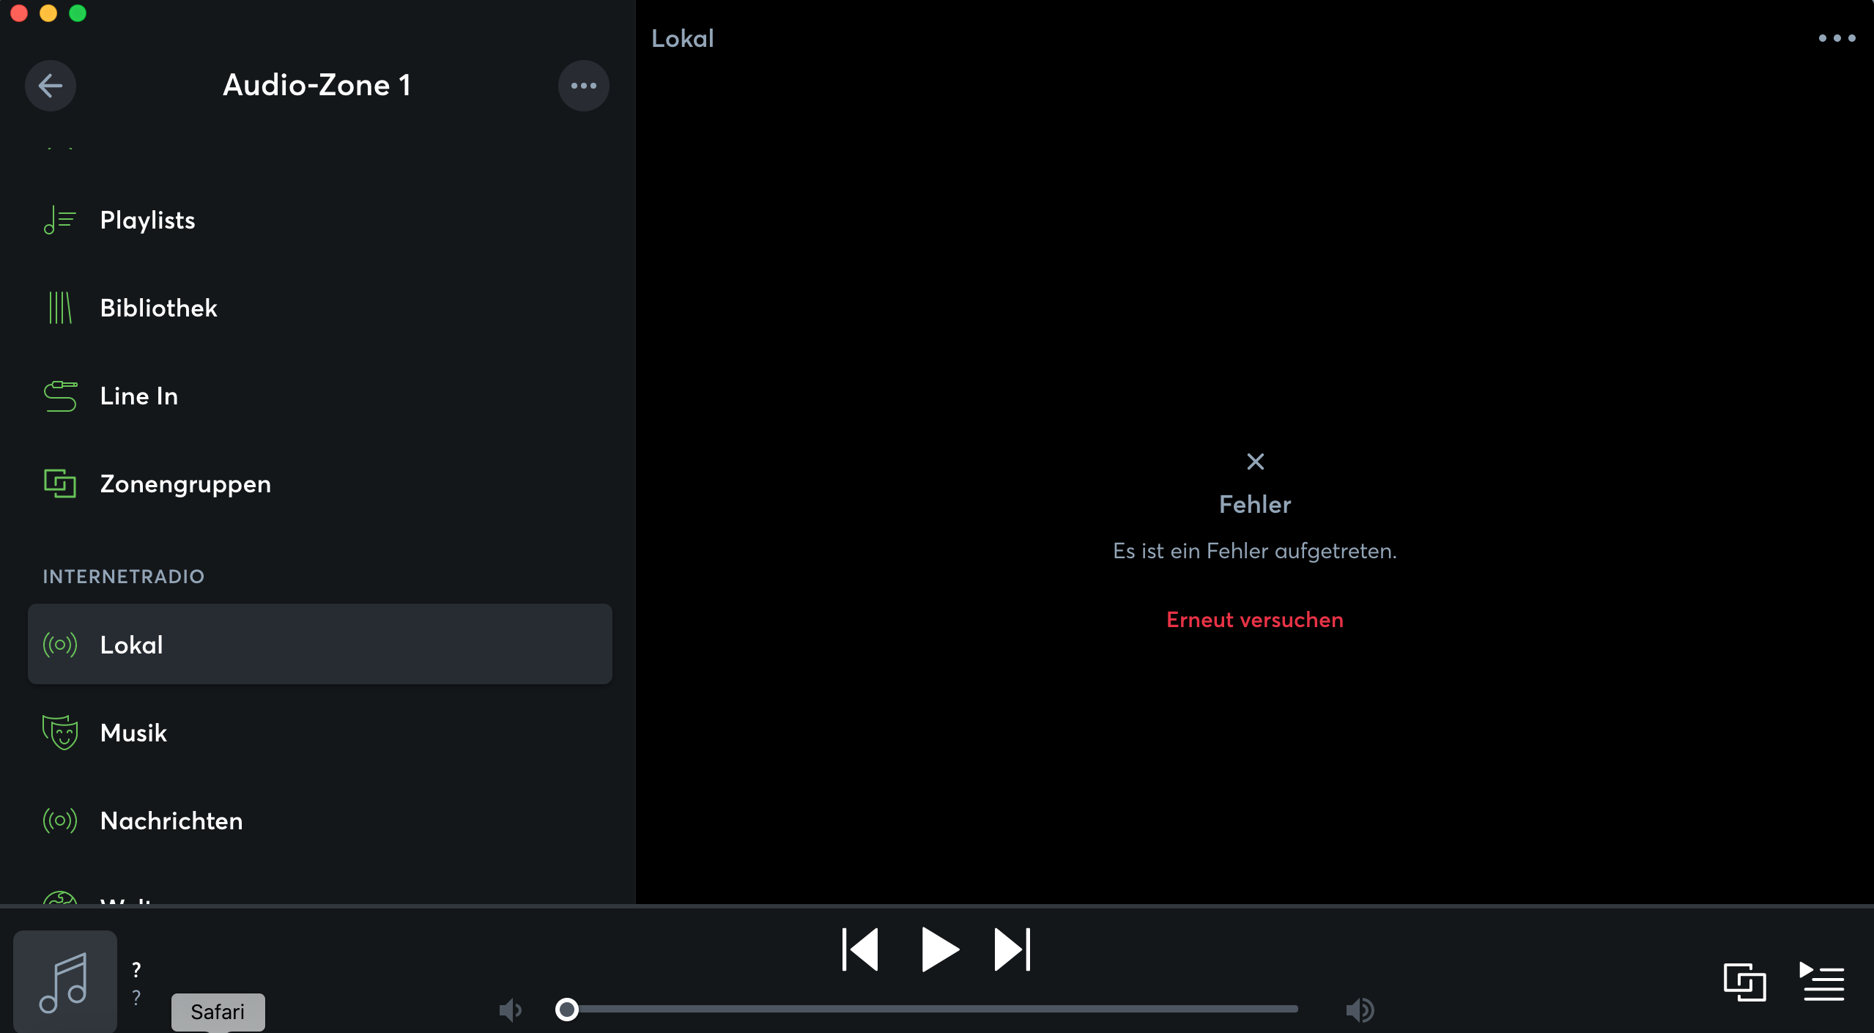Screen dimensions: 1874x1033
Task: Select the Lokal internet radio entry
Action: click(320, 644)
